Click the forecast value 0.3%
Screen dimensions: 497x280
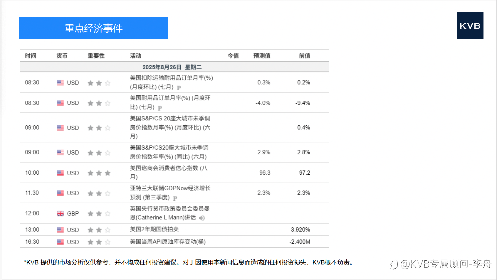(264, 82)
